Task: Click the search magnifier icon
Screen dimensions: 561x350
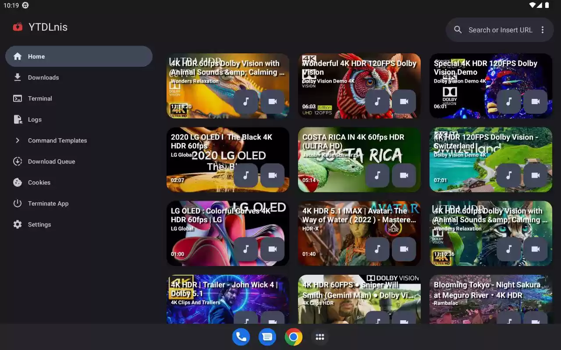Action: [458, 30]
